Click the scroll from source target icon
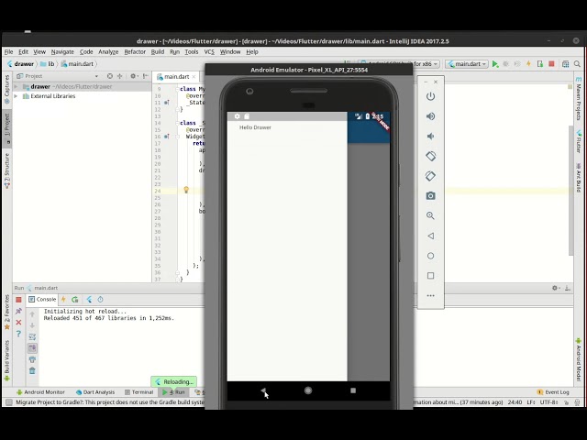The width and height of the screenshot is (587, 440). coord(110,76)
